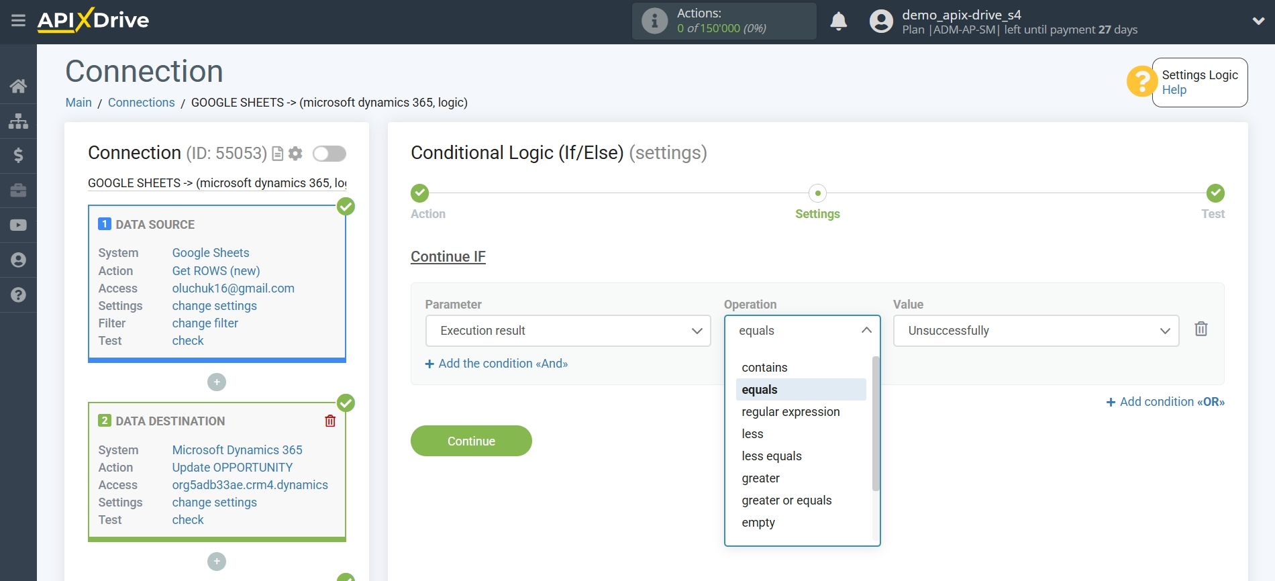Viewport: 1275px width, 581px height.
Task: Select the 'equals' operation
Action: (x=801, y=390)
